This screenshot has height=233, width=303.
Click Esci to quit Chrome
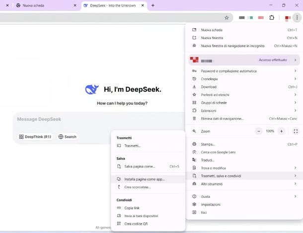[x=244, y=212]
